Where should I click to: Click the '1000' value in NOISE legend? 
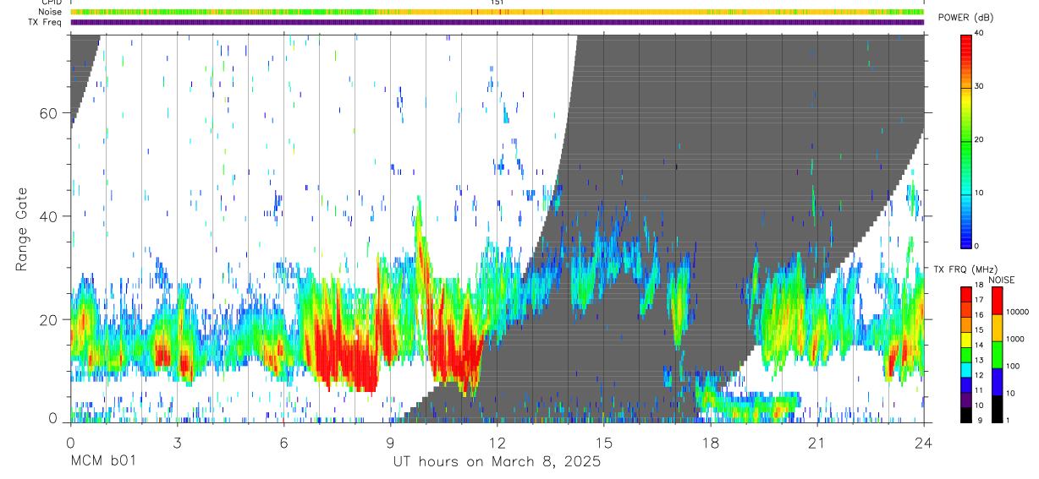click(x=1017, y=339)
